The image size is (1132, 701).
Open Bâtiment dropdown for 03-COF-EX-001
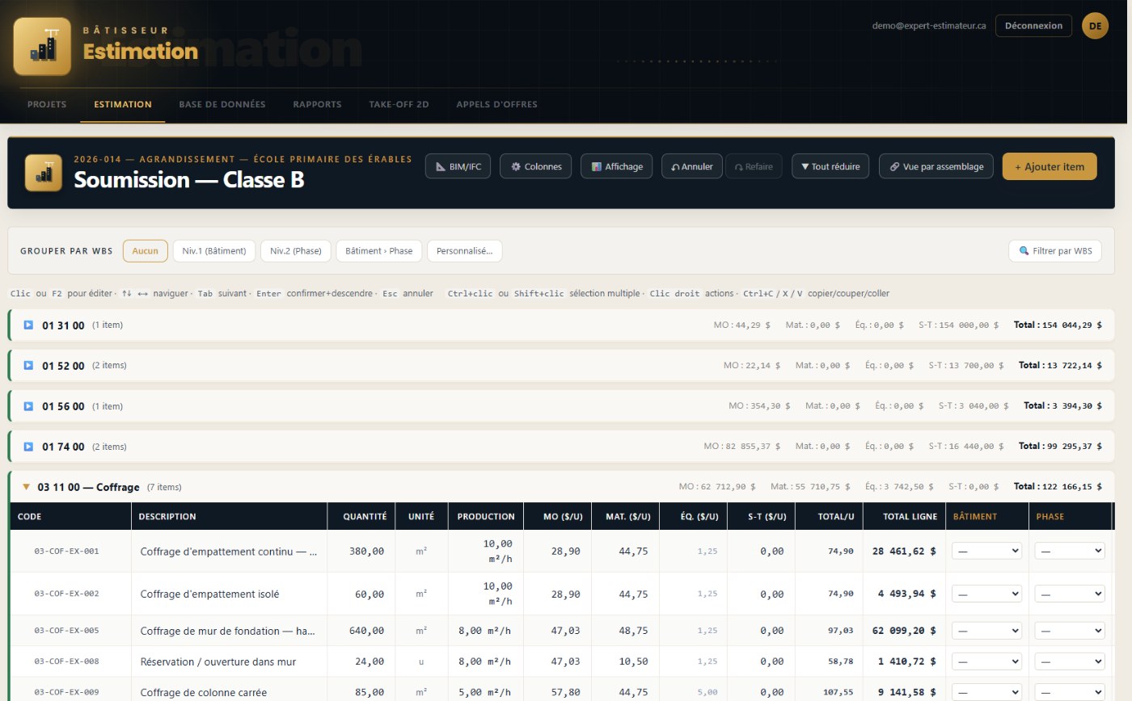click(x=986, y=551)
